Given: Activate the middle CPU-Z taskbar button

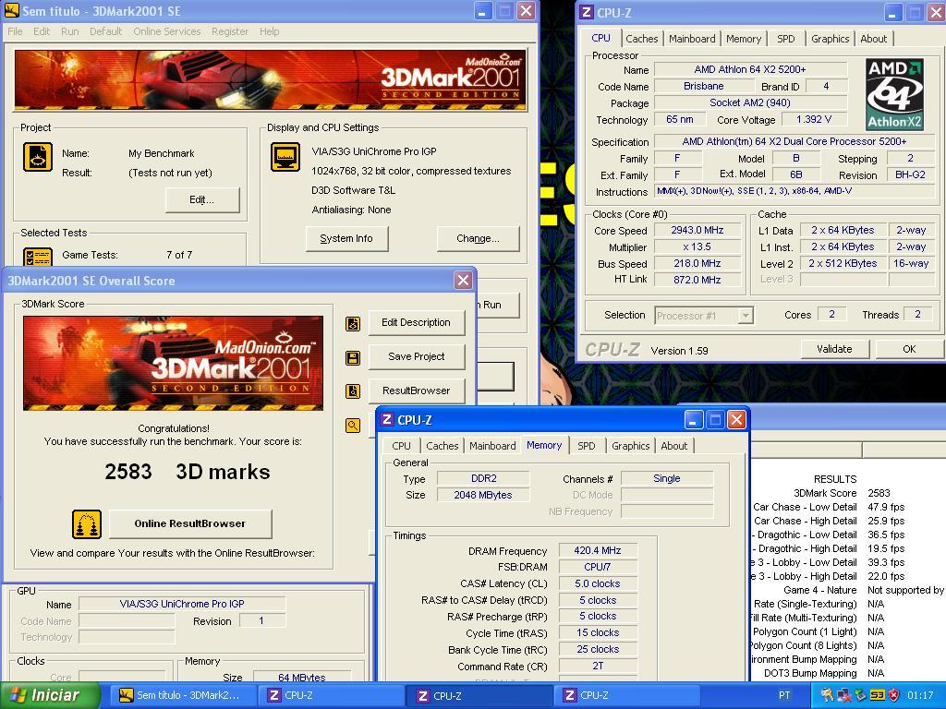Looking at the screenshot, I should click(479, 695).
